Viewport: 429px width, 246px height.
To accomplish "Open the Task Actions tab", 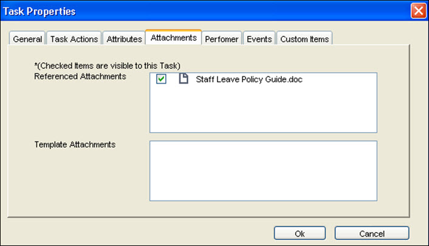I will click(74, 39).
